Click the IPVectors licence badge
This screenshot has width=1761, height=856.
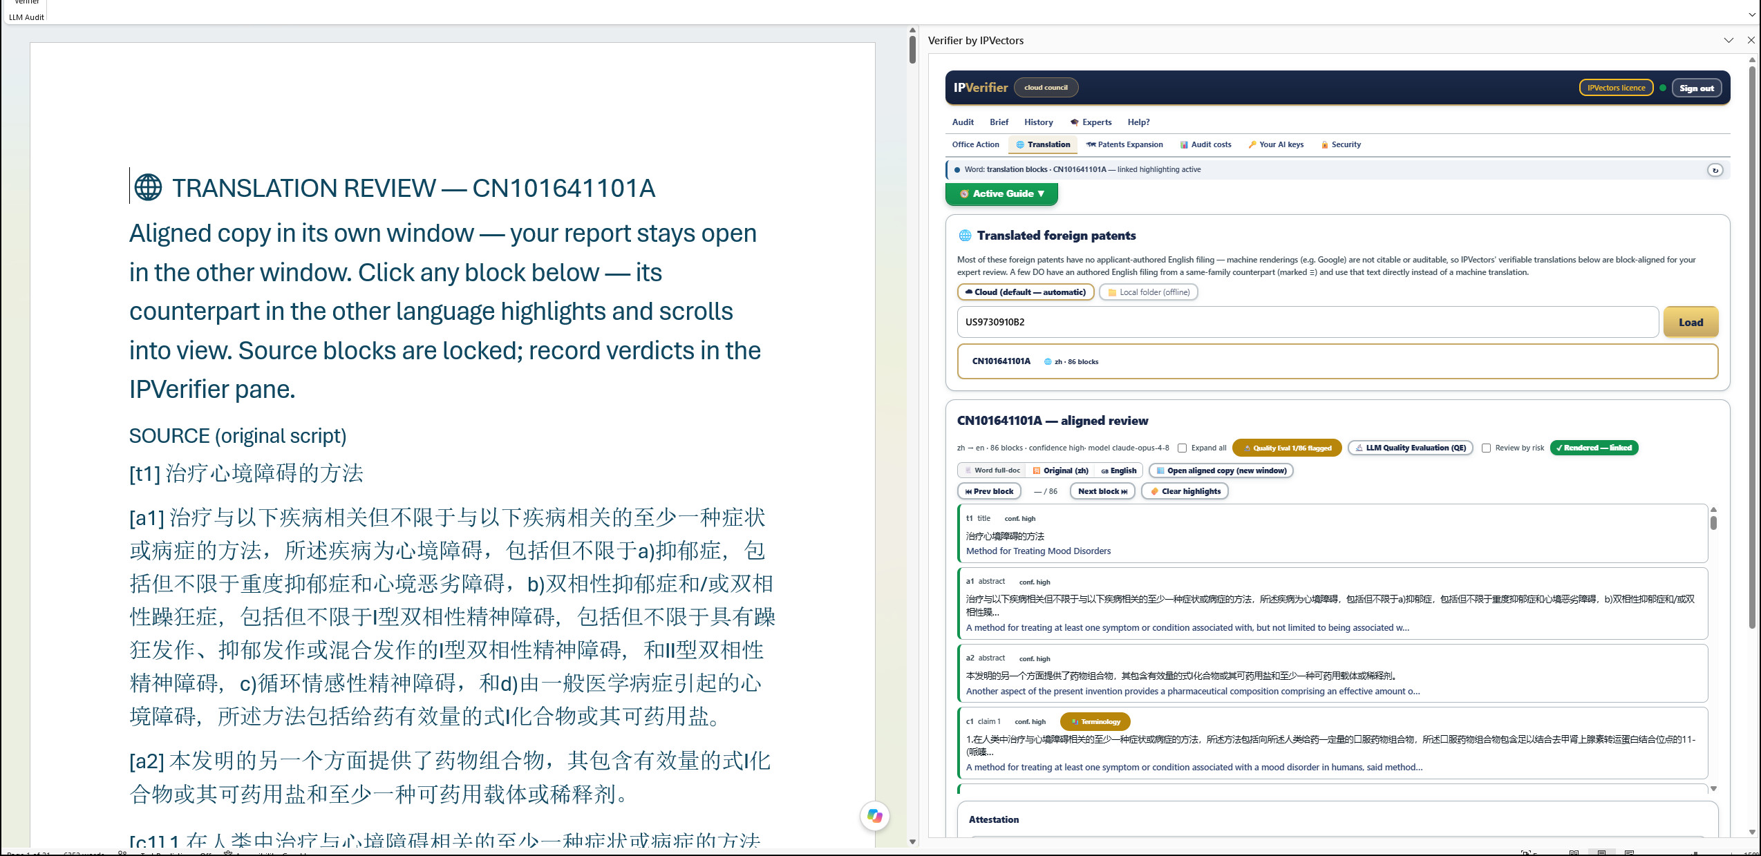pos(1616,88)
